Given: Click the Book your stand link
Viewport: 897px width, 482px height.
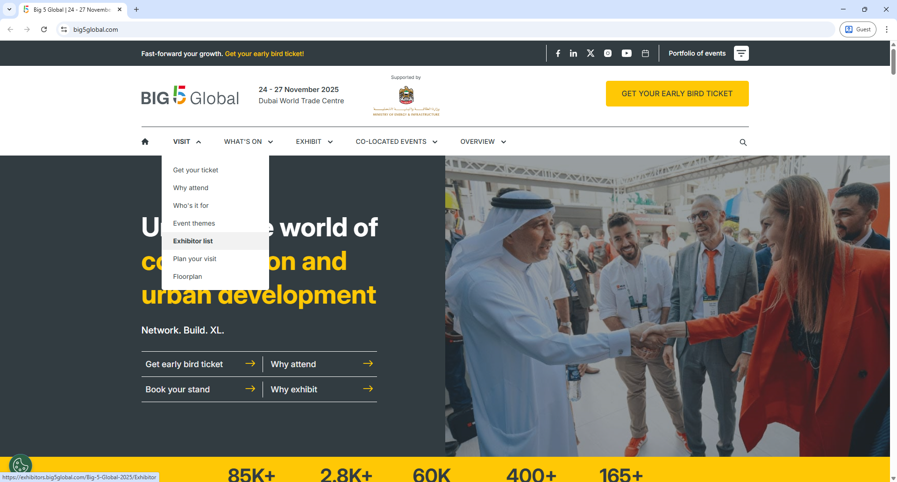Looking at the screenshot, I should (x=177, y=389).
